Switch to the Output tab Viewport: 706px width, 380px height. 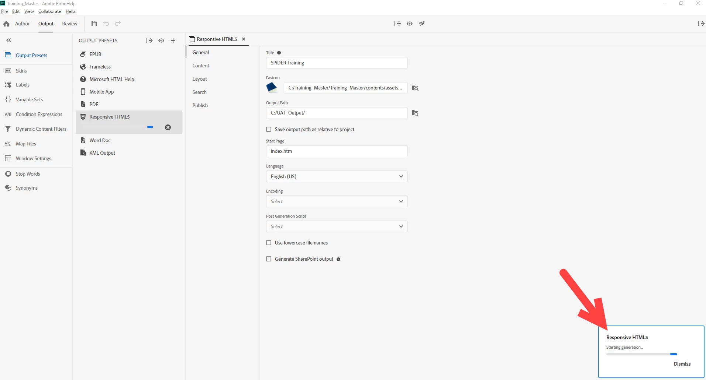46,24
